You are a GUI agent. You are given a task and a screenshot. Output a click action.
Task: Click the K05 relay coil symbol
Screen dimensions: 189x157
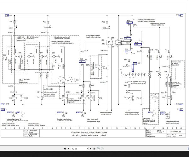[23, 98]
